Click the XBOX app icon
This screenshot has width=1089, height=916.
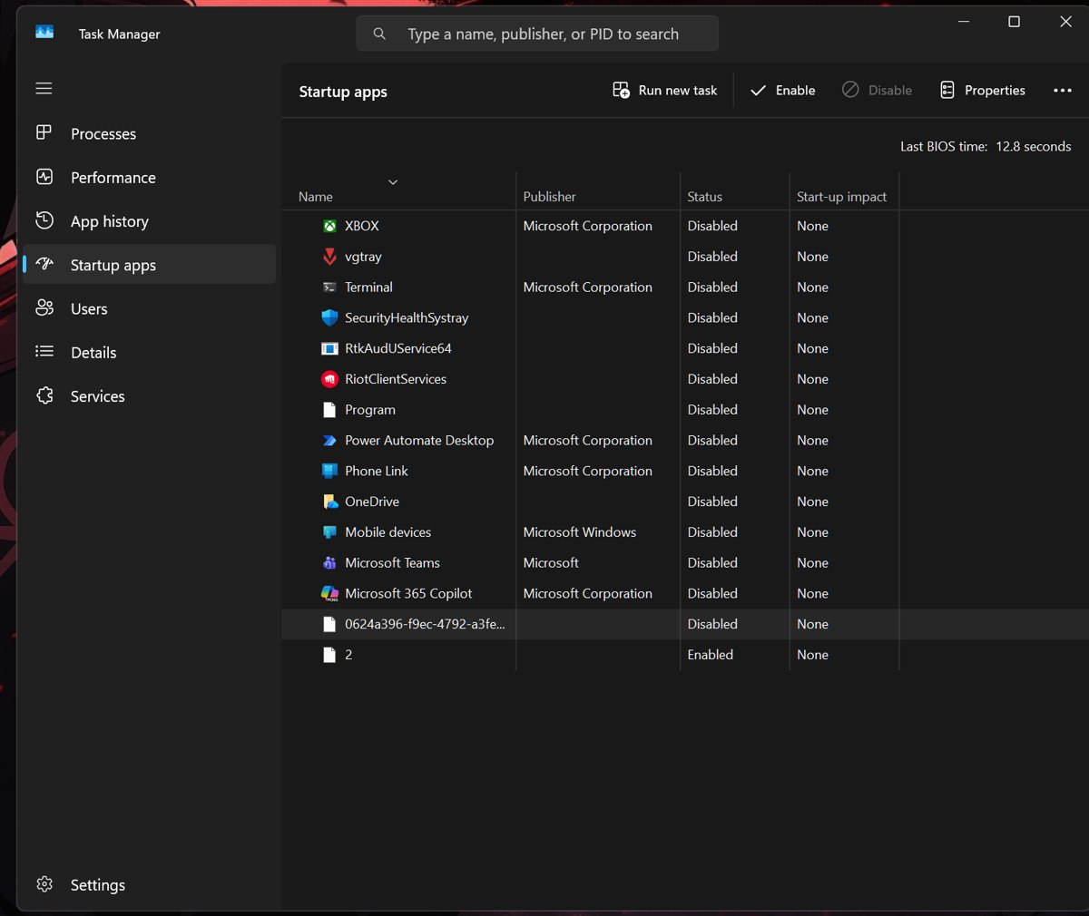coord(329,226)
